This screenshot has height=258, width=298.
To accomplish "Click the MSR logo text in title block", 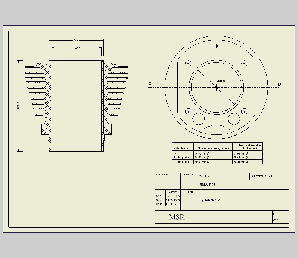I will 177,217.
